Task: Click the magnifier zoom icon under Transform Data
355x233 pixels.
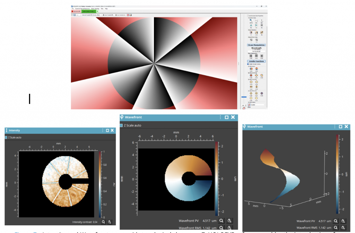Action: pyautogui.click(x=251, y=20)
